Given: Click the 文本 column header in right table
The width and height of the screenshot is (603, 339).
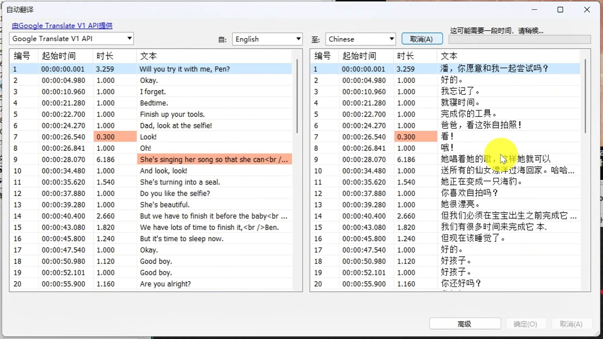Looking at the screenshot, I should [449, 56].
